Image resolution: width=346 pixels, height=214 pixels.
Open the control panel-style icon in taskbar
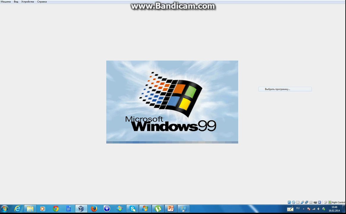tap(183, 209)
